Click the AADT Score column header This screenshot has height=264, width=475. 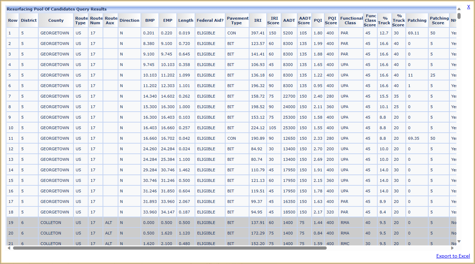(304, 20)
